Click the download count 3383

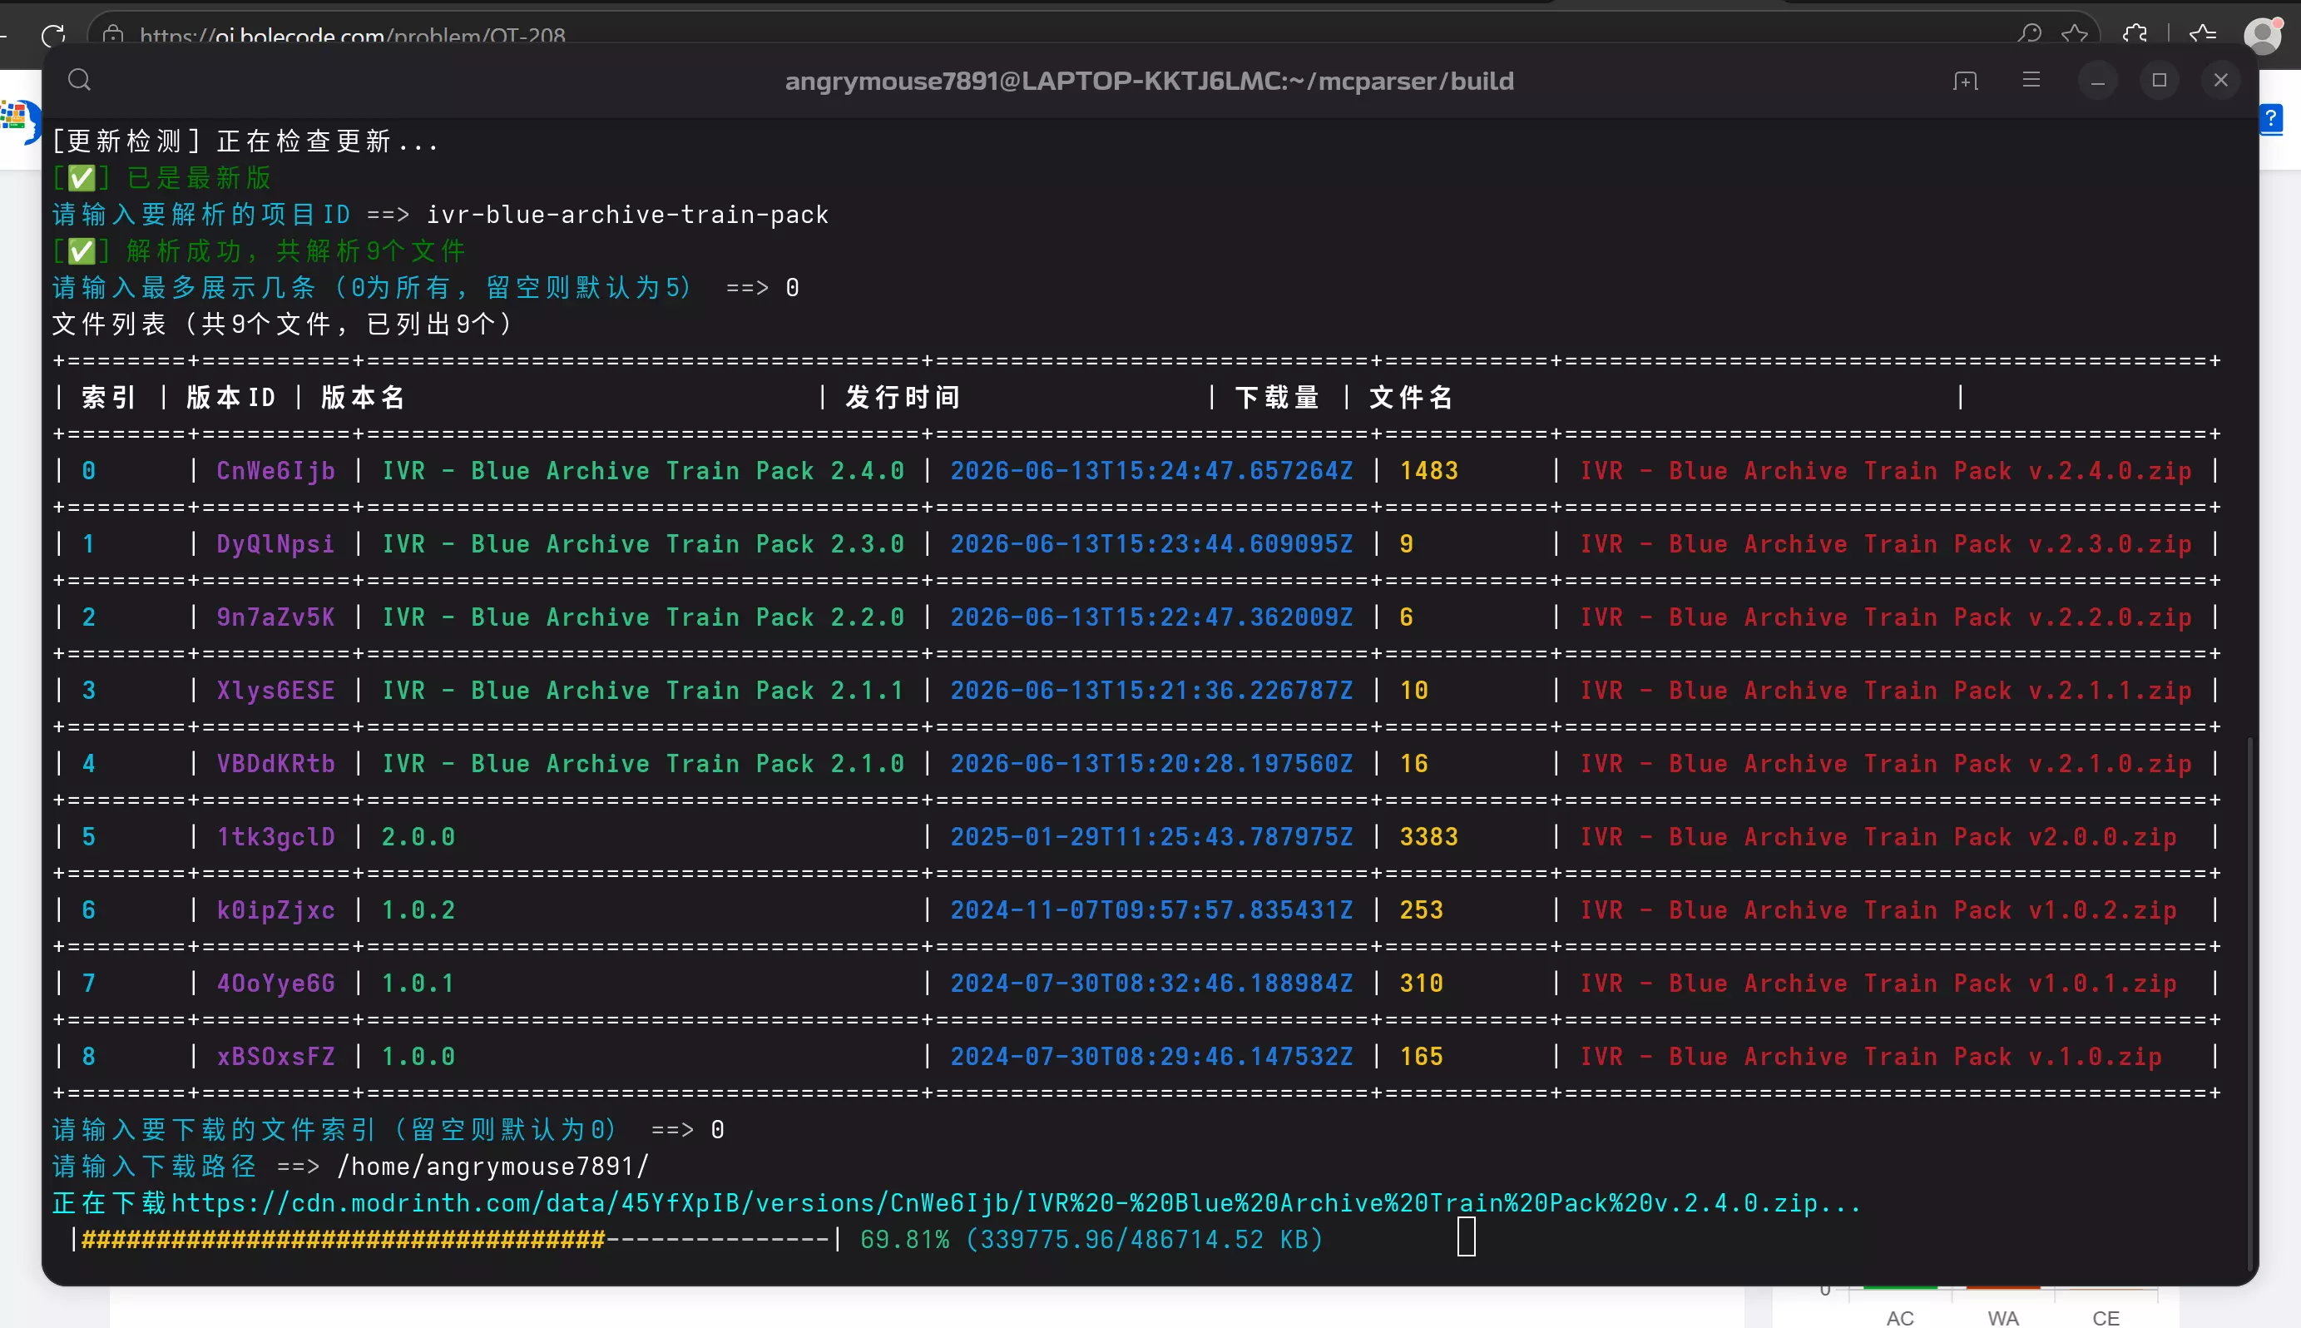click(1428, 837)
